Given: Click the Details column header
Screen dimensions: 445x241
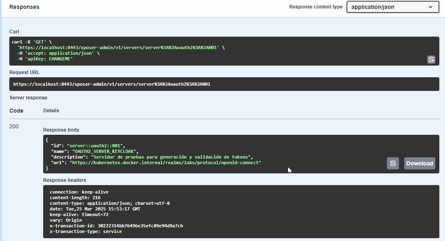Looking at the screenshot, I should tap(52, 110).
